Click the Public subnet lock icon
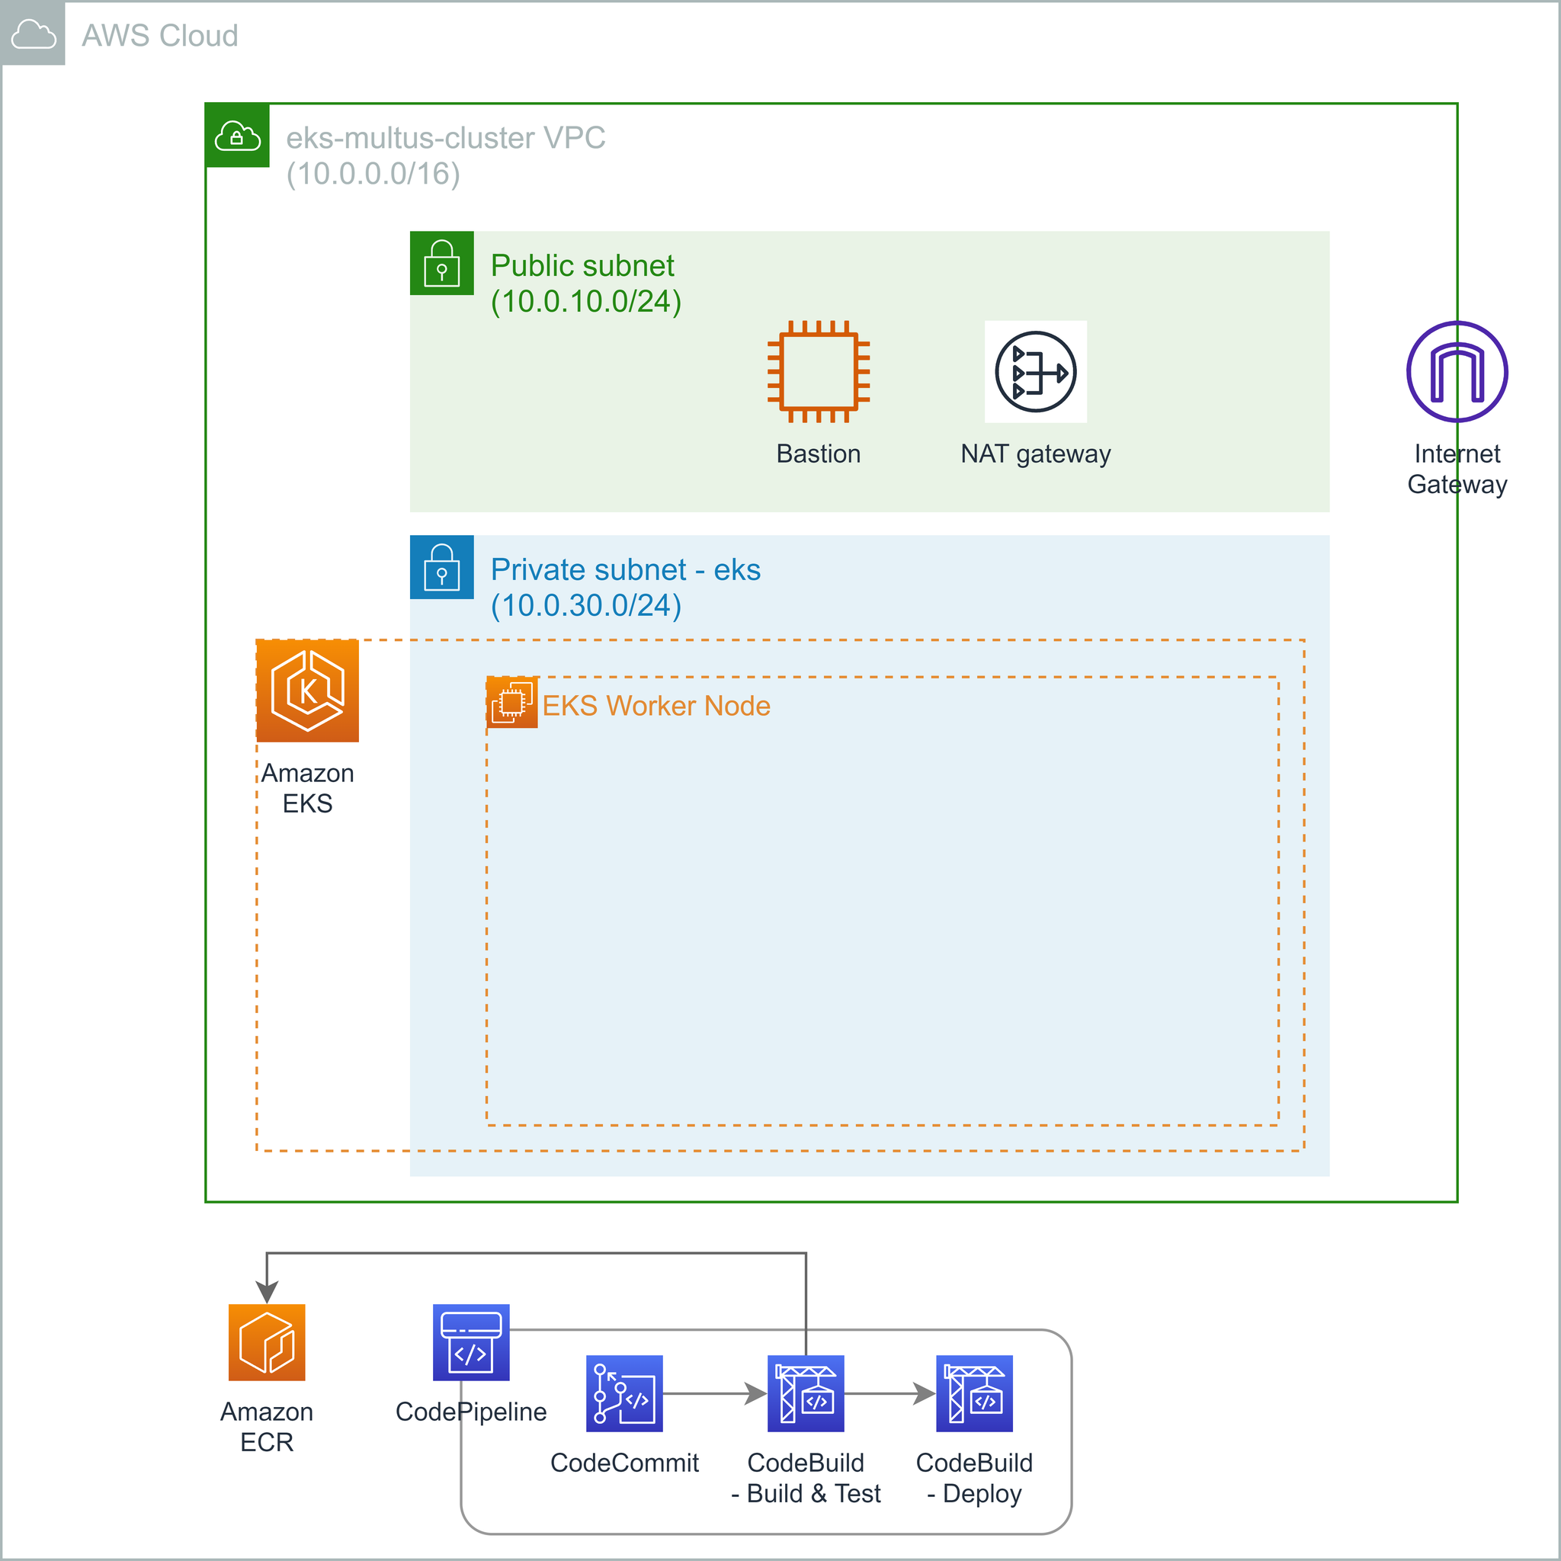 (x=442, y=264)
